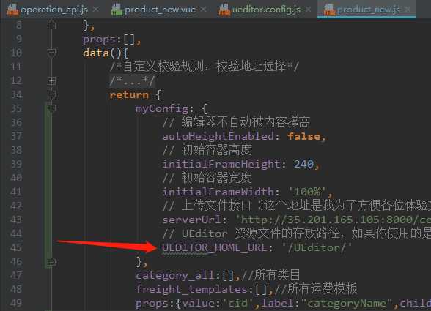This screenshot has width=431, height=311.
Task: Close the product_new.js tab
Action: click(408, 10)
